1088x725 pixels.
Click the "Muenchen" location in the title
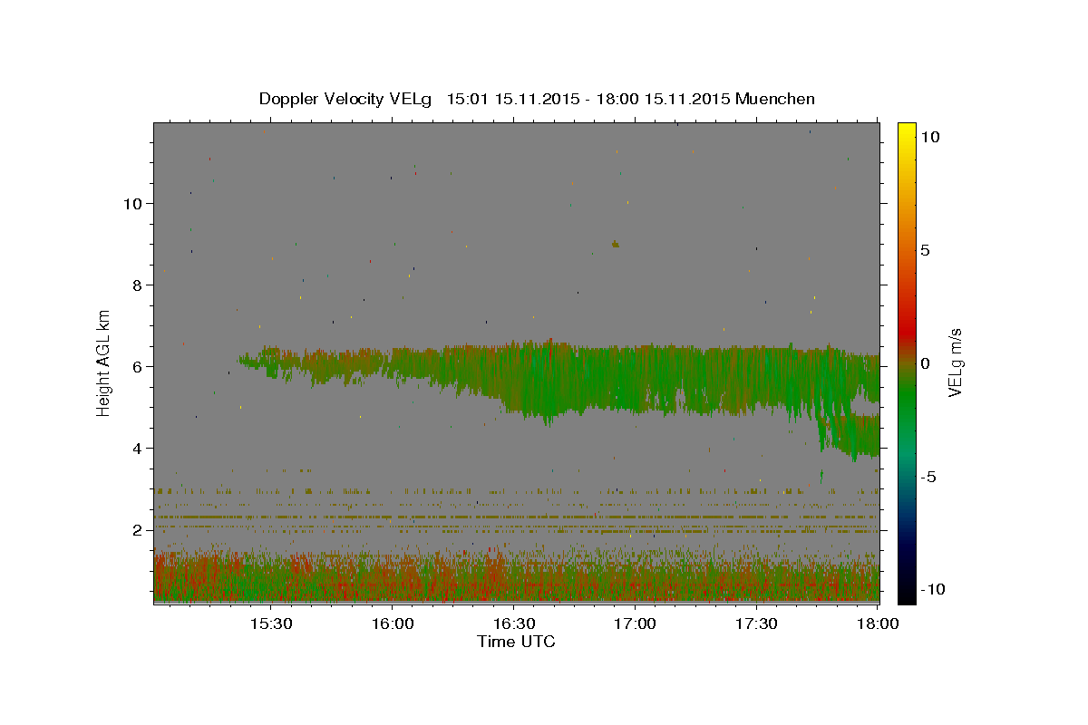tap(775, 99)
